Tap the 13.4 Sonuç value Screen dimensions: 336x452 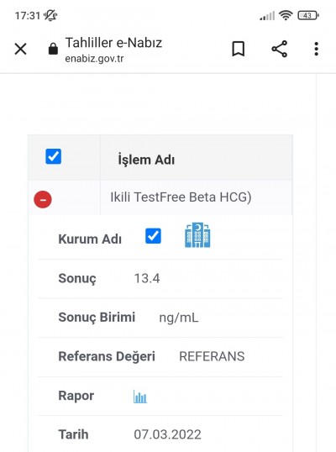(x=147, y=278)
